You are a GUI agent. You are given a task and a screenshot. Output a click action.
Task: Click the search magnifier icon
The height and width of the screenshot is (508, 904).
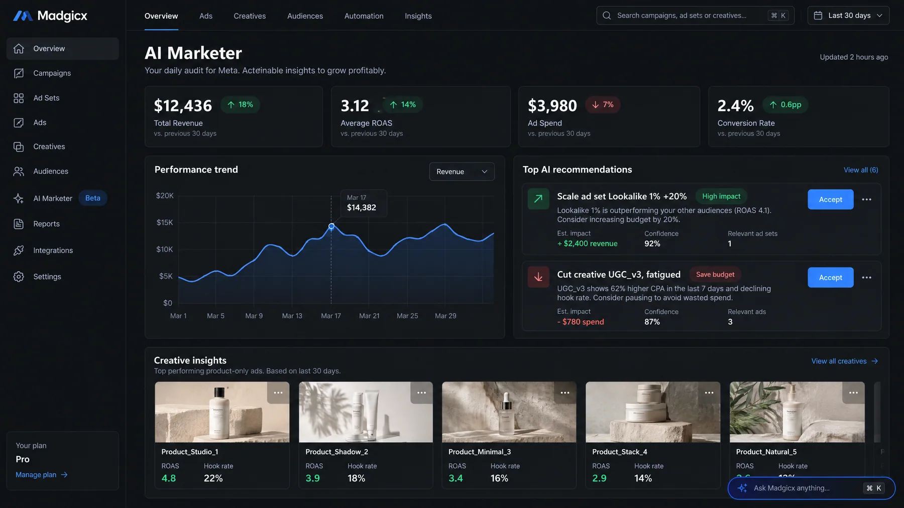click(607, 16)
